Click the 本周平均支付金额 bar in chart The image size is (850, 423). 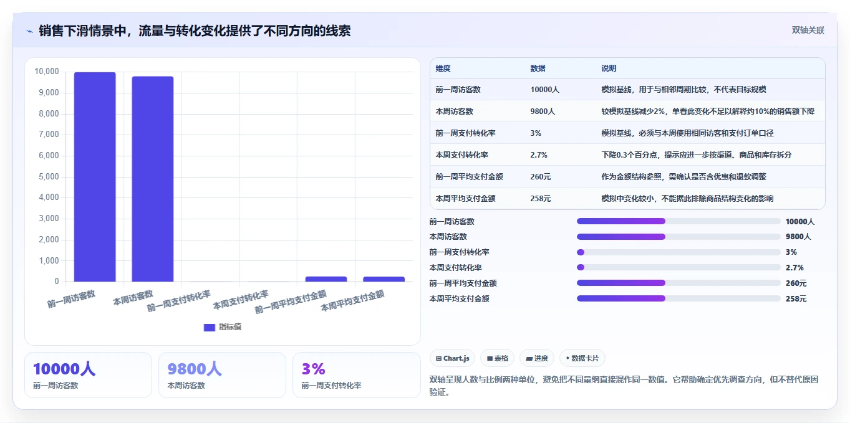[x=384, y=279]
